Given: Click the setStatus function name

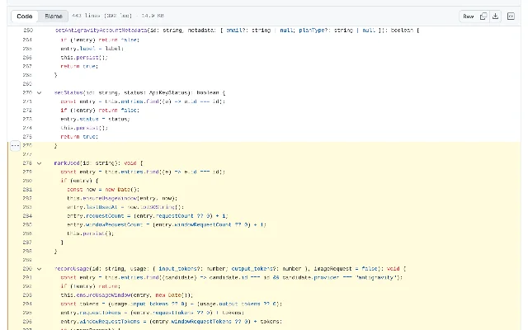Looking at the screenshot, I should coord(68,92).
